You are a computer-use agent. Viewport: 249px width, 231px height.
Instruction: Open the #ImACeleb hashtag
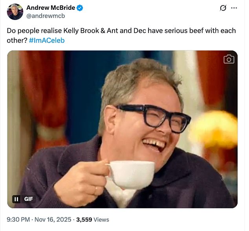(x=46, y=41)
